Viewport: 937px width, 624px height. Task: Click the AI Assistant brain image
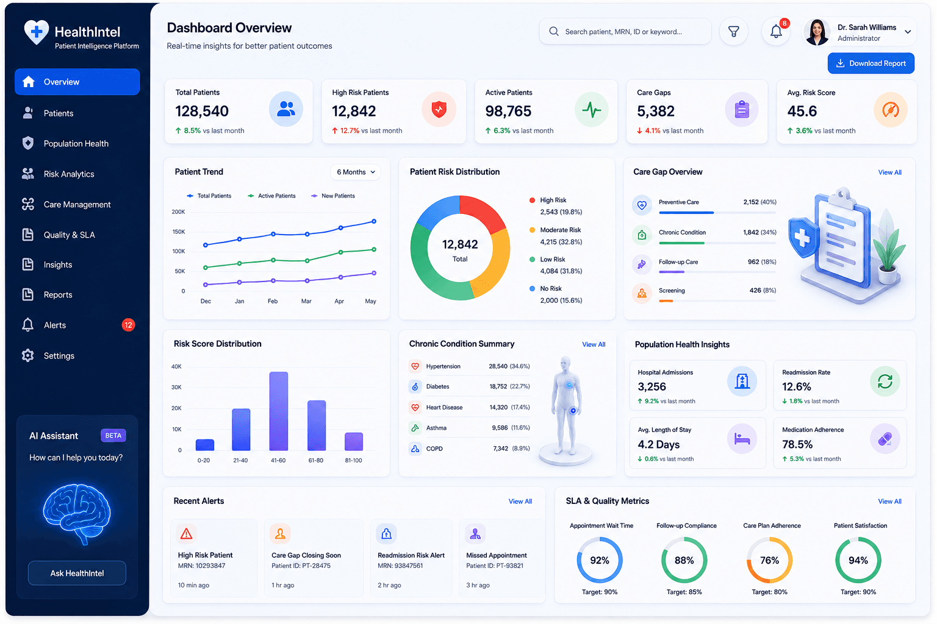[77, 513]
